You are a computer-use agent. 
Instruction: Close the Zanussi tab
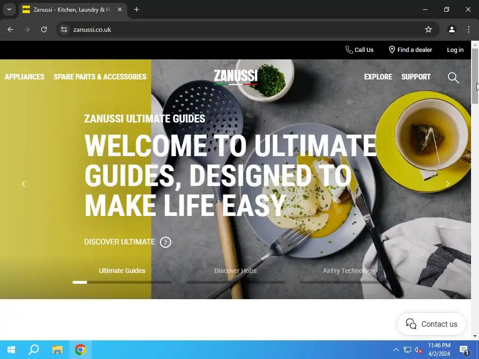pyautogui.click(x=120, y=9)
